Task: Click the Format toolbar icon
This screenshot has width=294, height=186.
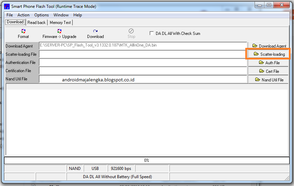Action: click(23, 31)
